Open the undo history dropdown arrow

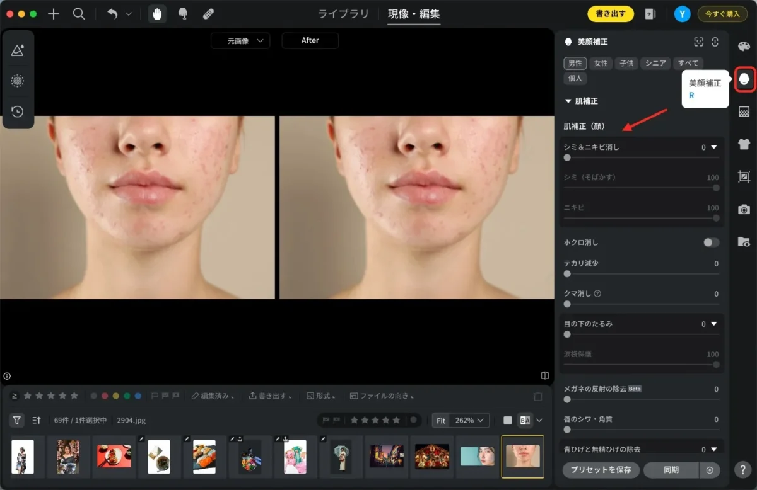click(129, 14)
